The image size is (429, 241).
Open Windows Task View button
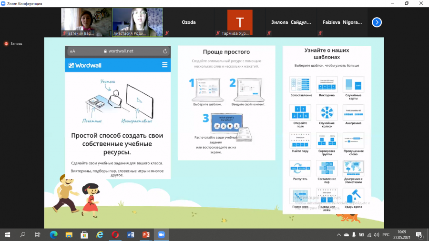click(38, 235)
